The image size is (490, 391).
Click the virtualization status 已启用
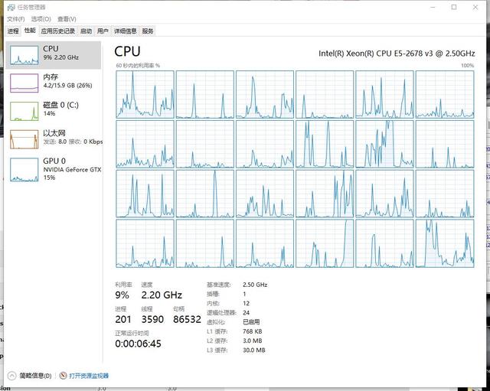251,322
